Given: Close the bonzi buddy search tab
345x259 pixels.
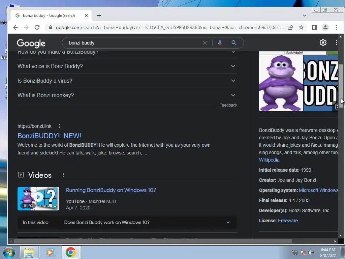Looking at the screenshot, I should click(x=86, y=16).
